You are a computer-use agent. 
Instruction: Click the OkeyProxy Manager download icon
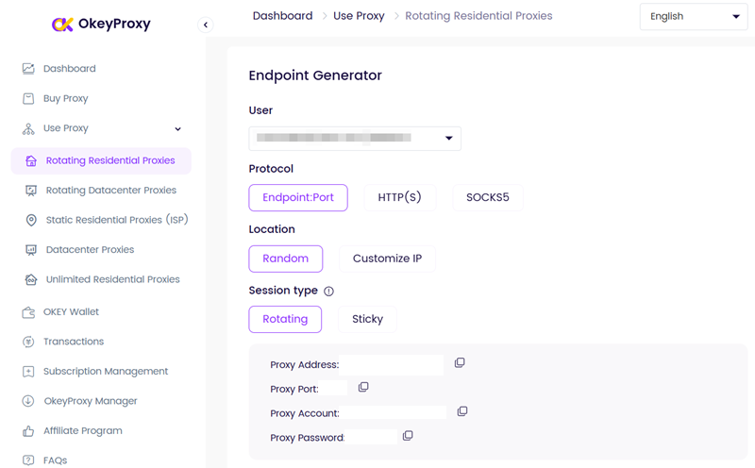[x=28, y=401]
